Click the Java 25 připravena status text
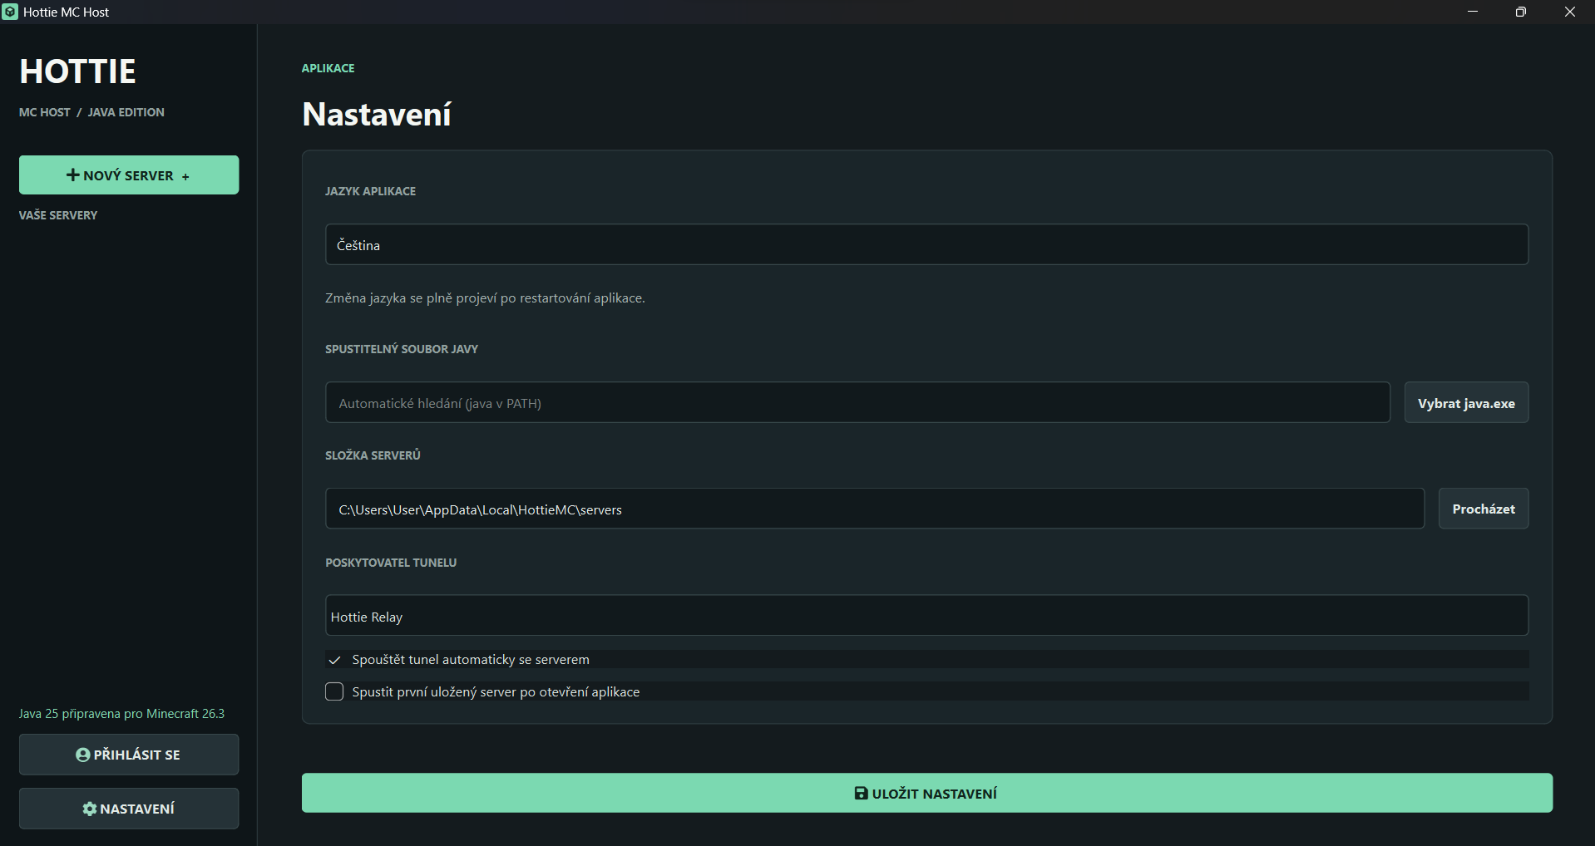 121,714
